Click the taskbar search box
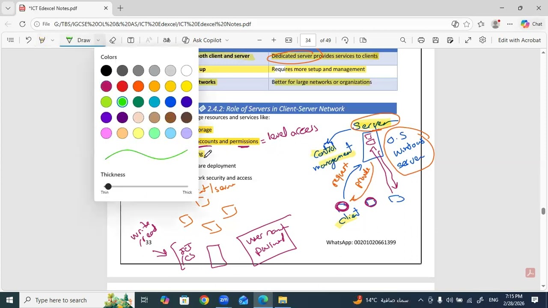The image size is (548, 308). tap(77, 300)
